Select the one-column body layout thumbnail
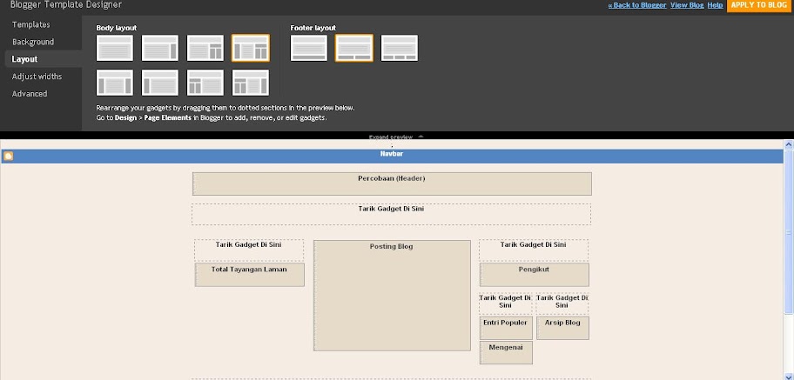Image resolution: width=794 pixels, height=380 pixels. 114,48
